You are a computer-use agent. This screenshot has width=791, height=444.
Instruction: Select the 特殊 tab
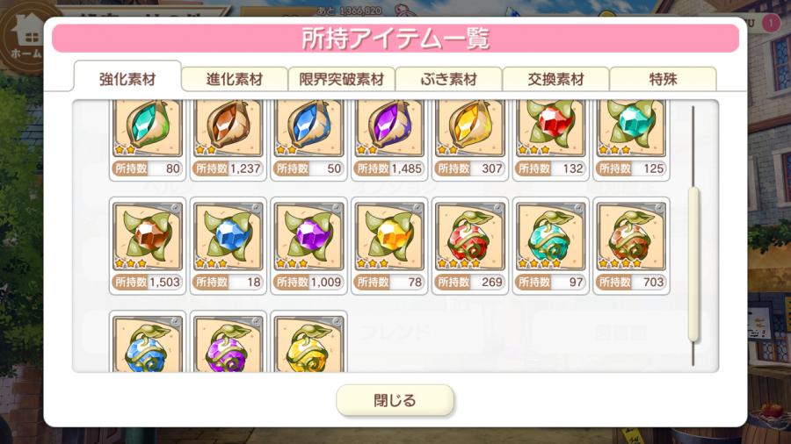pyautogui.click(x=663, y=79)
